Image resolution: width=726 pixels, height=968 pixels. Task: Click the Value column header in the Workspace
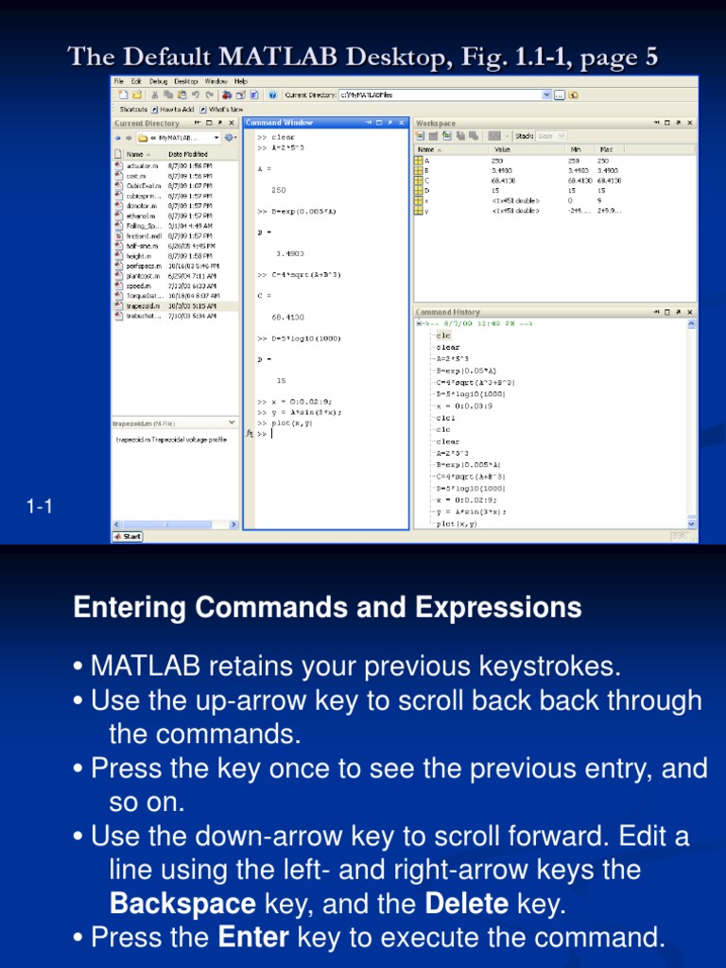click(x=503, y=149)
